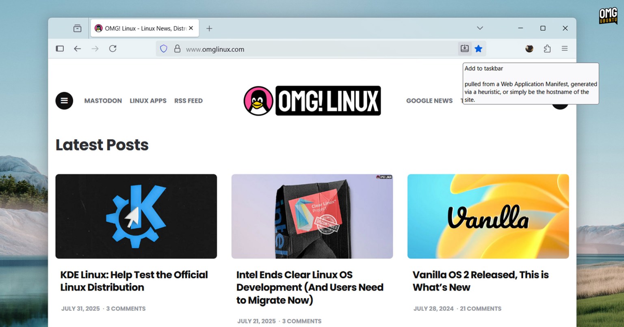The image size is (624, 327).
Task: Click the Latest Posts heading
Action: [x=102, y=145]
